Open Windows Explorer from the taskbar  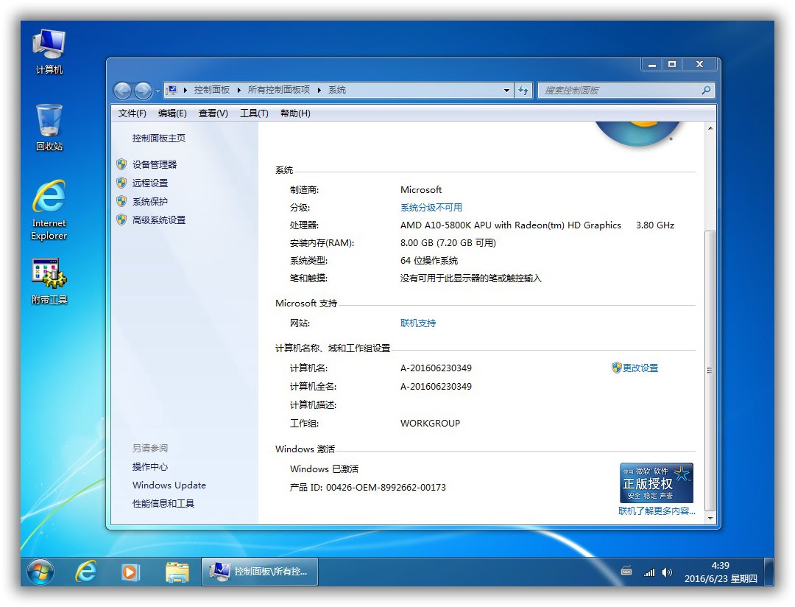177,572
